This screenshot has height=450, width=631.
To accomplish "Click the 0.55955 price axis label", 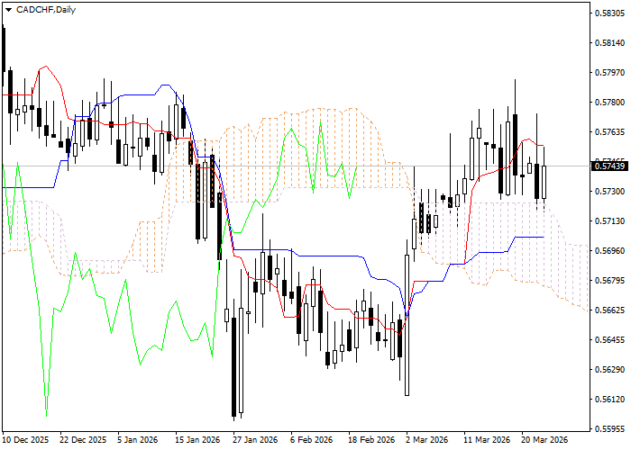I will point(610,429).
